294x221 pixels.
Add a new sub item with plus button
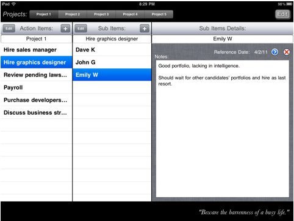(145, 29)
